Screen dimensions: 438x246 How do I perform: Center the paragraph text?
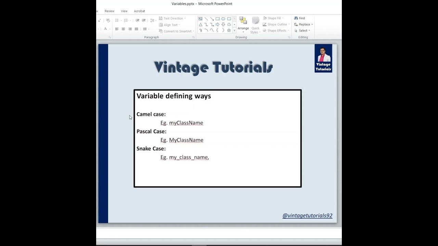click(123, 29)
